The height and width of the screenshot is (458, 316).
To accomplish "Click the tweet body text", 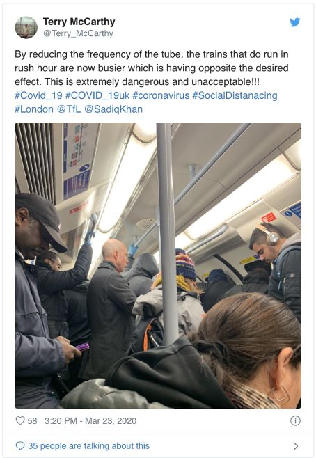I will [152, 68].
